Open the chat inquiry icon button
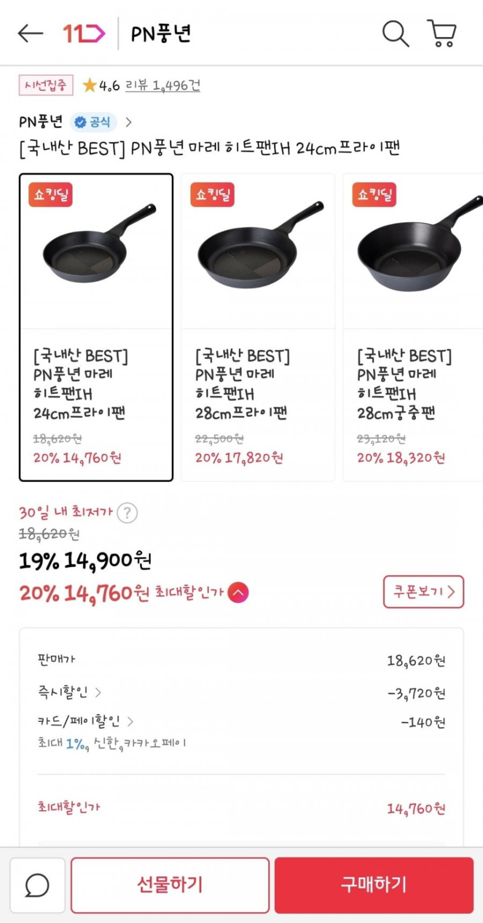 pyautogui.click(x=38, y=885)
